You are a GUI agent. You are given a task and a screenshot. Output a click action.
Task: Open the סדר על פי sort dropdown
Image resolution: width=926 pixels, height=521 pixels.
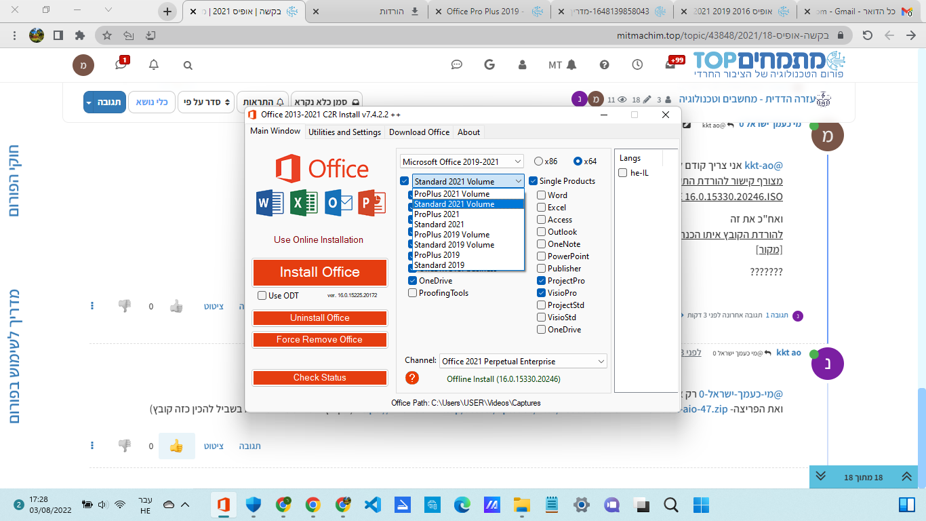(206, 102)
